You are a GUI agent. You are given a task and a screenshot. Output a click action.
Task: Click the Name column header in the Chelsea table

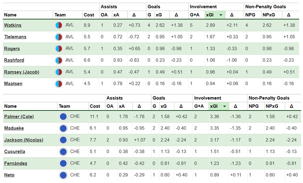pos(11,106)
